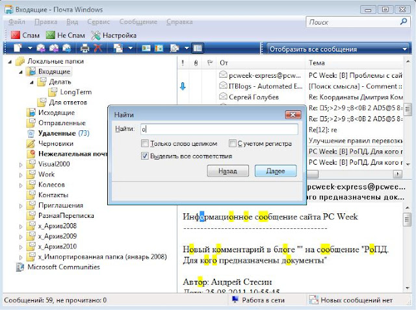Click the message list horizontal scrollbar thumb
Screen dimensions: 416x310
[x=313, y=174]
